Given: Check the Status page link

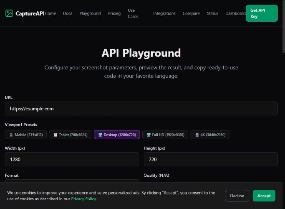Looking at the screenshot, I should pyautogui.click(x=212, y=13).
